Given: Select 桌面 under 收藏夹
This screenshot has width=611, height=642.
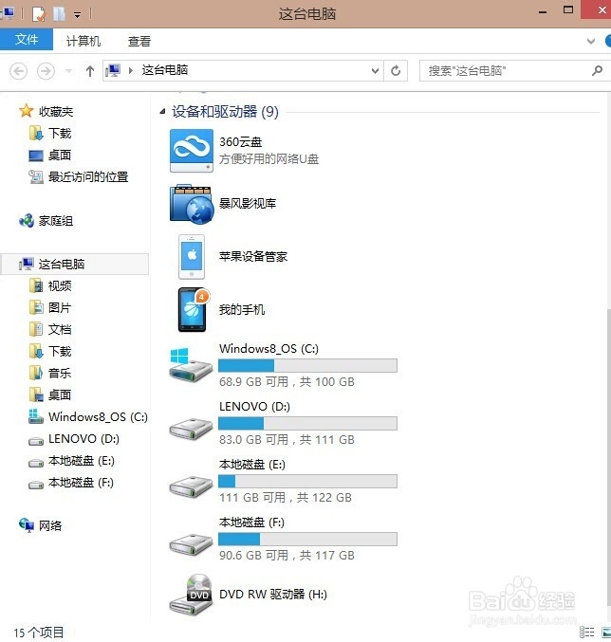Looking at the screenshot, I should tap(60, 155).
